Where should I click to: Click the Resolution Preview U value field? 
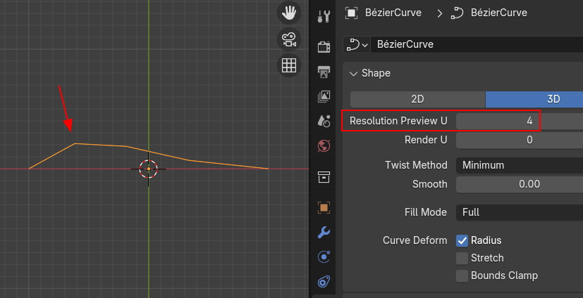(520, 121)
